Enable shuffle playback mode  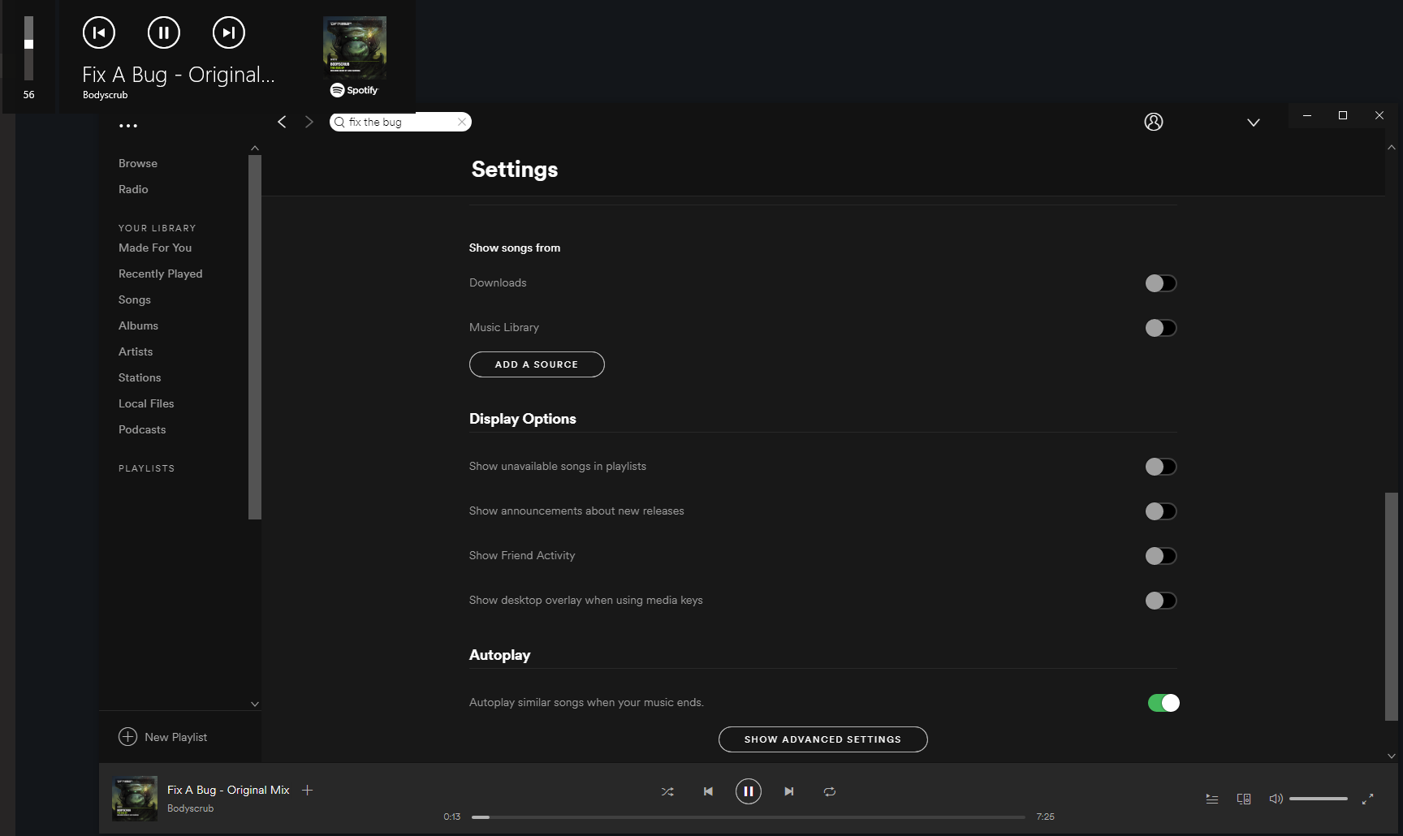(x=667, y=791)
